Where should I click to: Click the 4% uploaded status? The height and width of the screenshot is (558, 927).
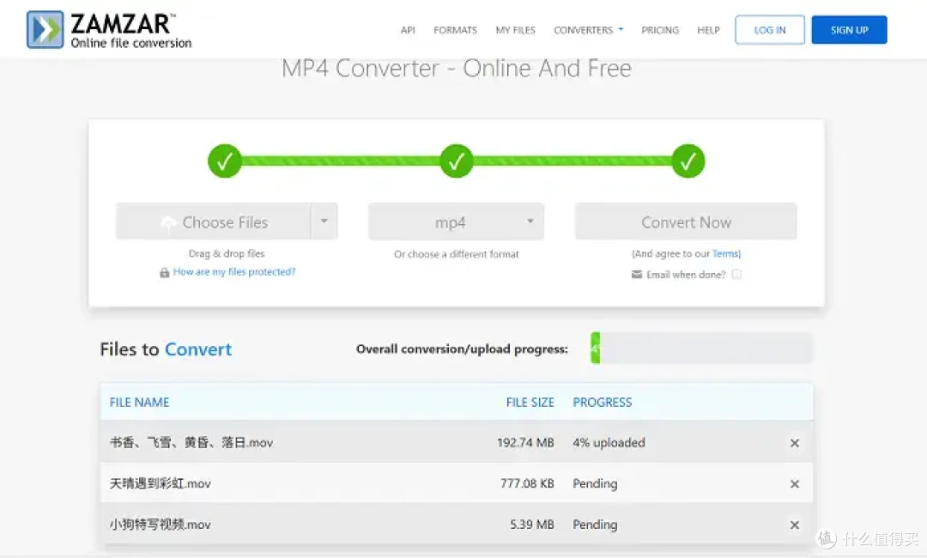click(609, 443)
